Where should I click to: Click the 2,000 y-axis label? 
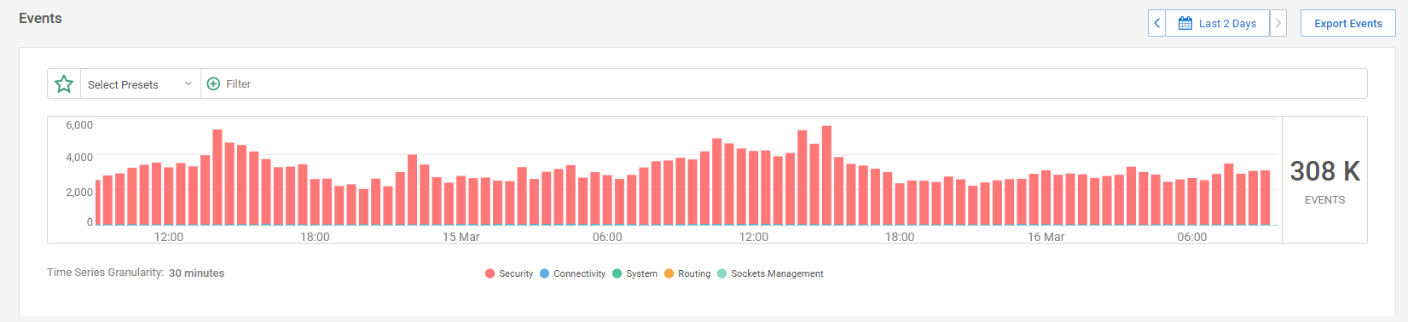coord(79,192)
